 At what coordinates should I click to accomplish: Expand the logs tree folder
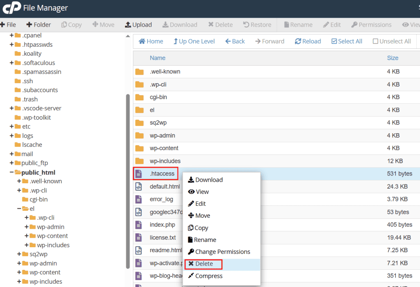[11, 136]
